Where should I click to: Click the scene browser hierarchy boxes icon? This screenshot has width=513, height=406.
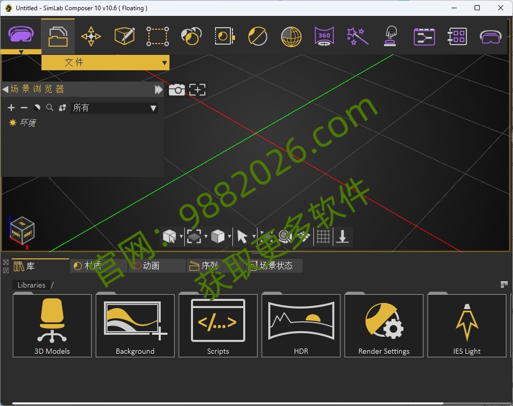click(62, 108)
